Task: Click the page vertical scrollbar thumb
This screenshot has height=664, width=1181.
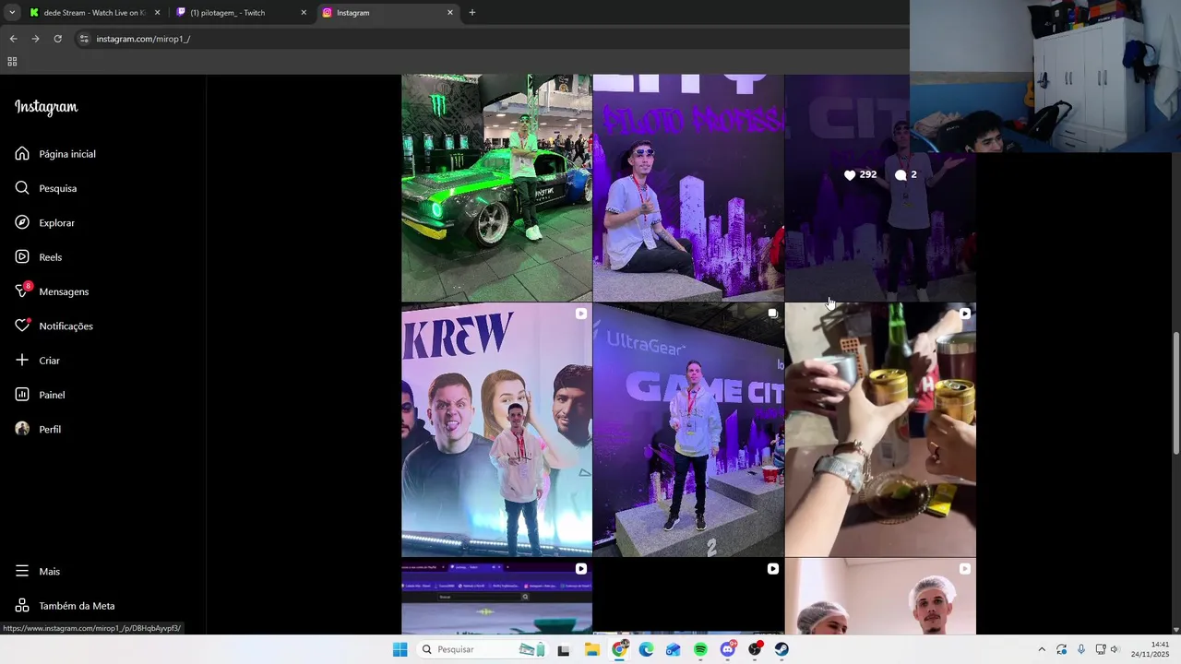Action: tap(1175, 392)
